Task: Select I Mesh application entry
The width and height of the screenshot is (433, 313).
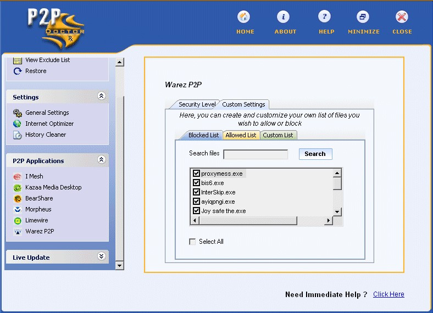Action: point(34,176)
